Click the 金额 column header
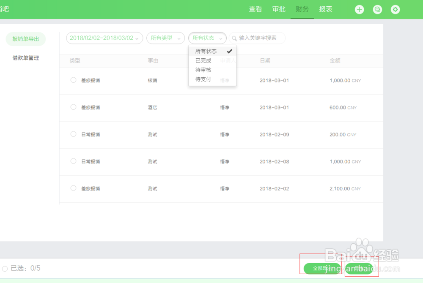The height and width of the screenshot is (283, 423). 335,60
